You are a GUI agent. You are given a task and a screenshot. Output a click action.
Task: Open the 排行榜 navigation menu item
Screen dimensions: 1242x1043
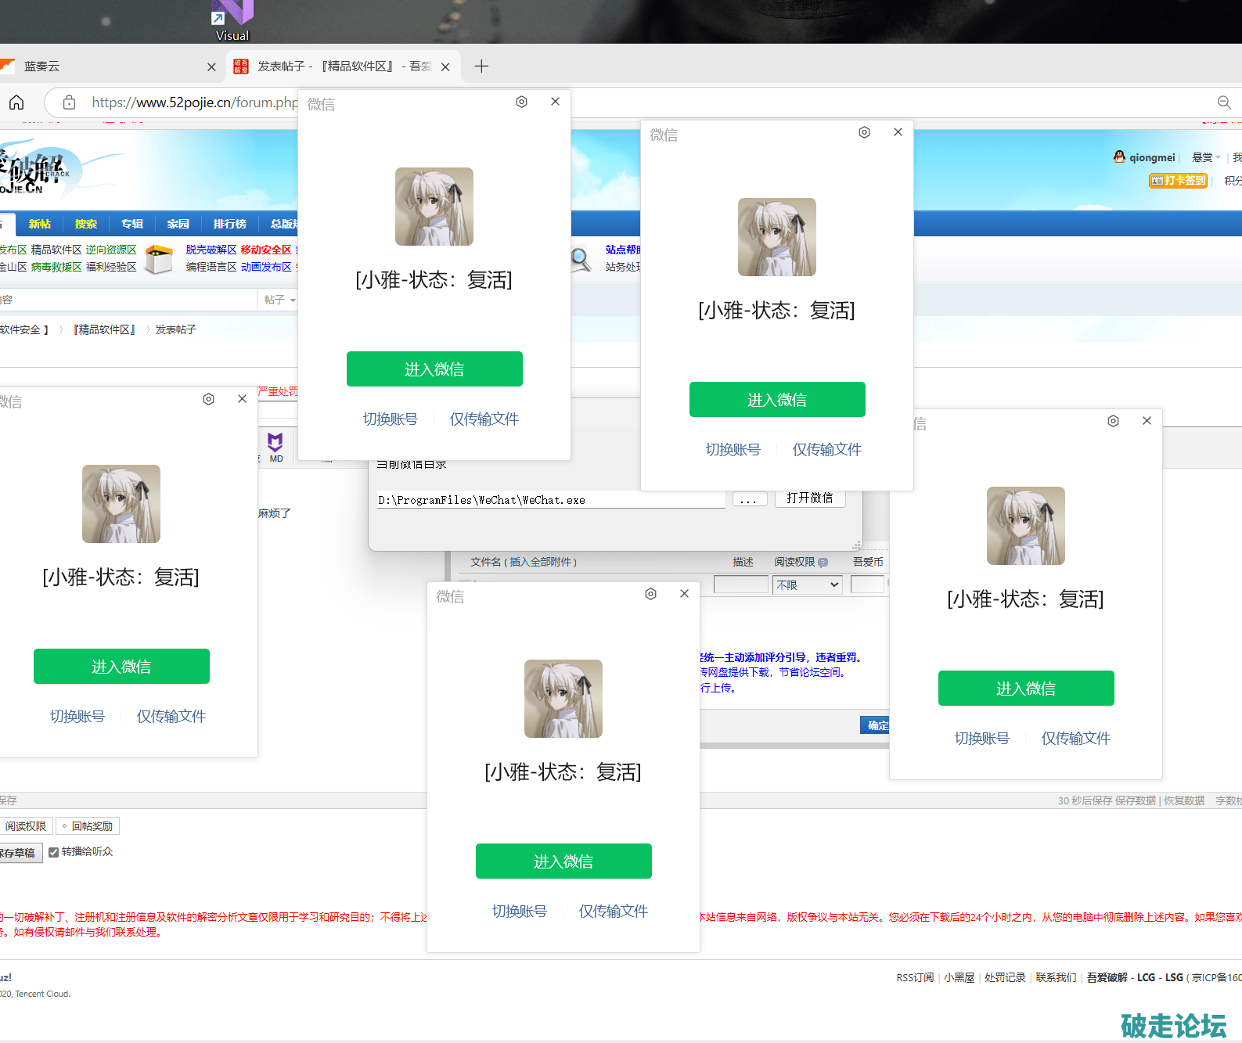point(229,224)
